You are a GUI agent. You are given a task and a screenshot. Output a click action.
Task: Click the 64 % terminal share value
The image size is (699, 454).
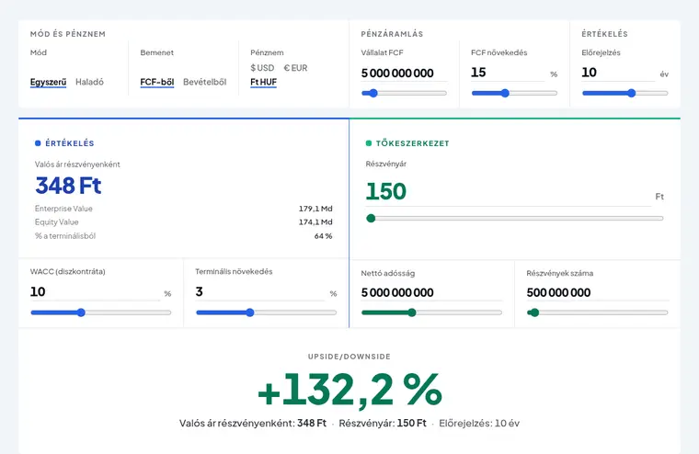[x=323, y=236]
